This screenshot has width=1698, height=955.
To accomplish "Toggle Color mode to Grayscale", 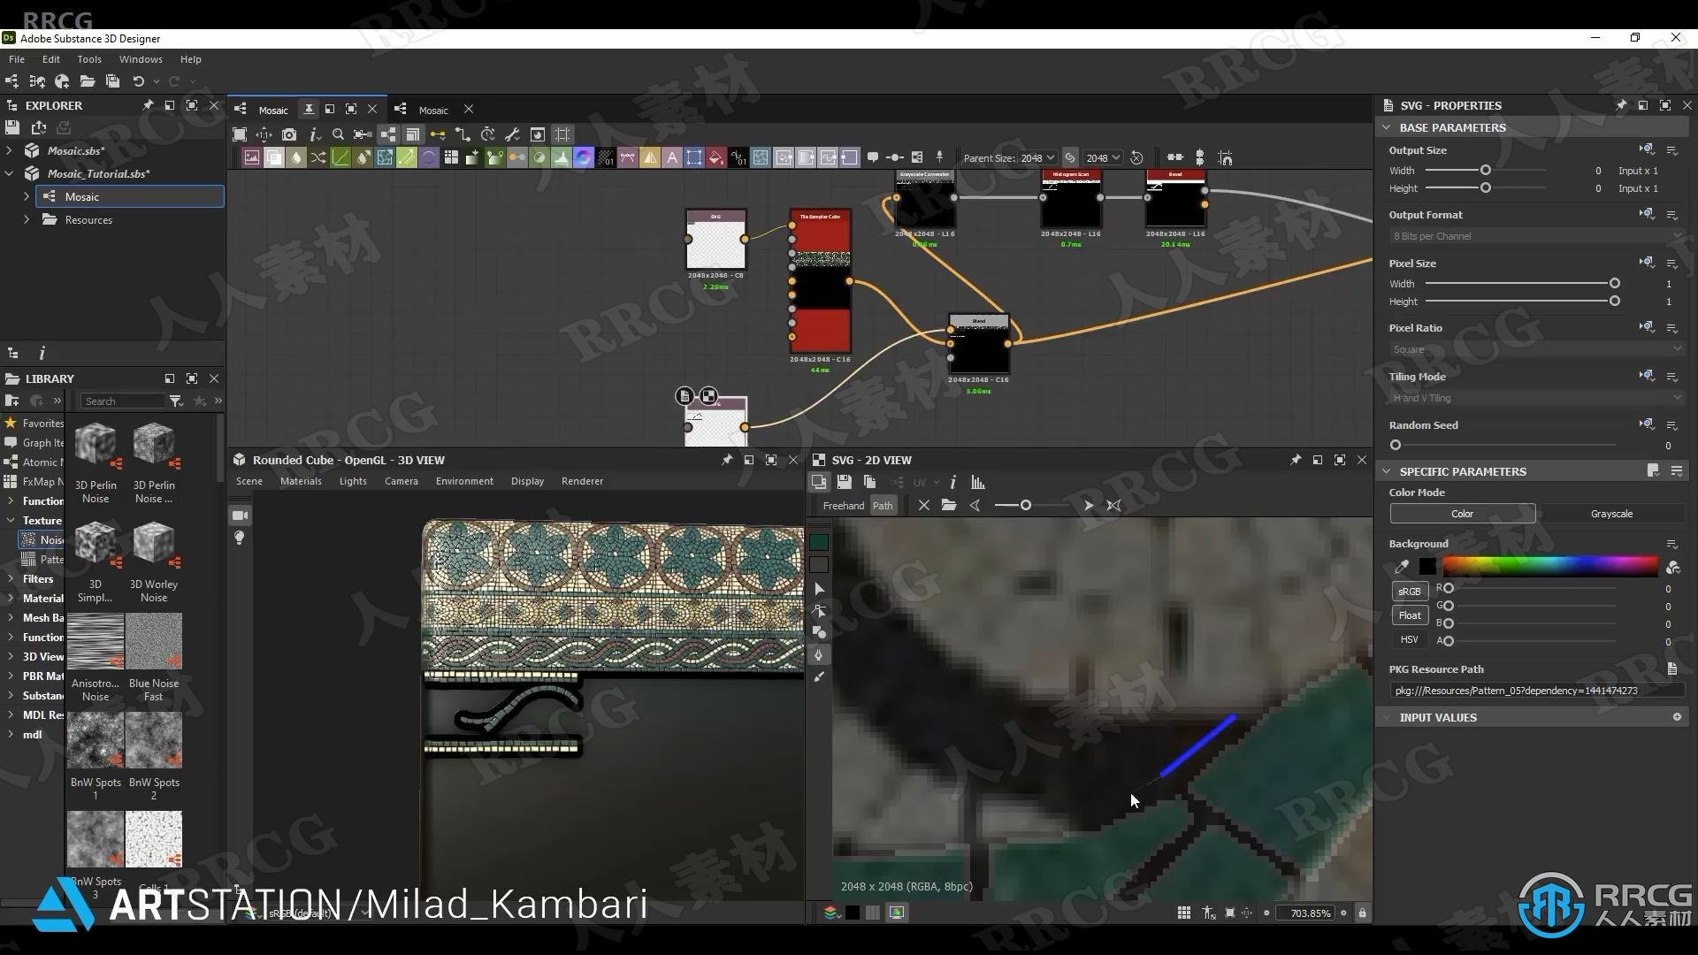I will pos(1610,512).
